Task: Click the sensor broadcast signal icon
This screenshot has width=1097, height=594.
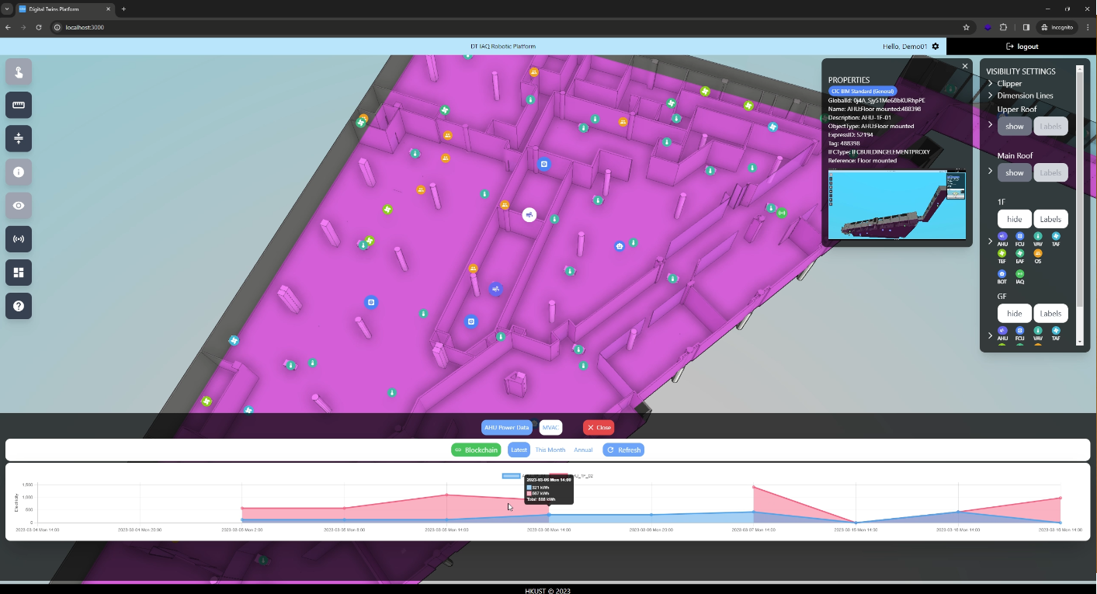Action: pos(19,239)
